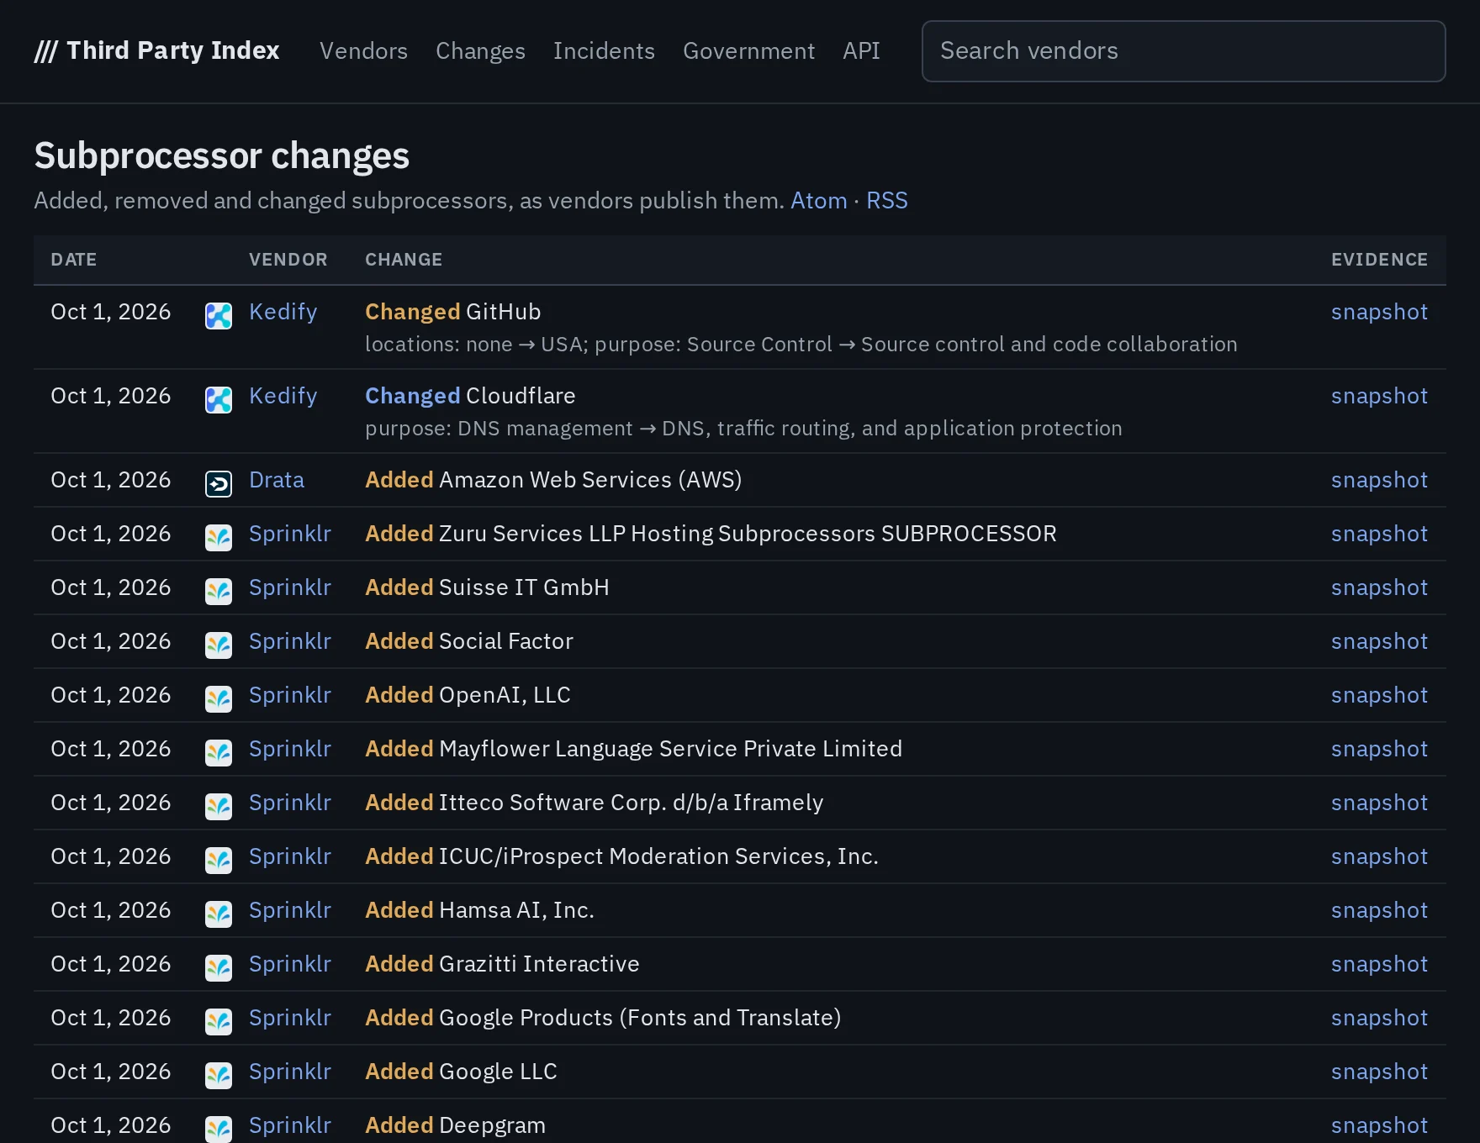The height and width of the screenshot is (1143, 1480).
Task: View snapshot for Changed GitHub row
Action: (1379, 312)
